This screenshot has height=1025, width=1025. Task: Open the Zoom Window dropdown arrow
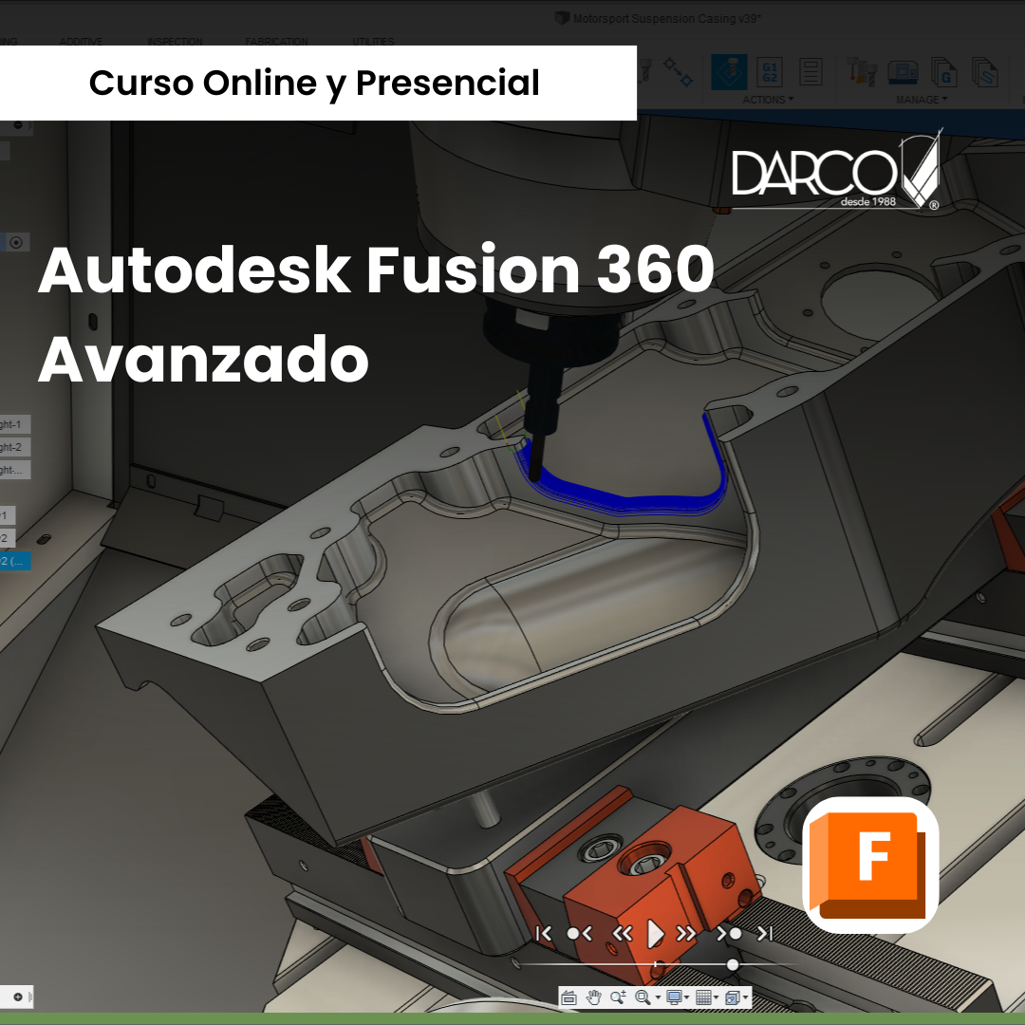click(658, 997)
